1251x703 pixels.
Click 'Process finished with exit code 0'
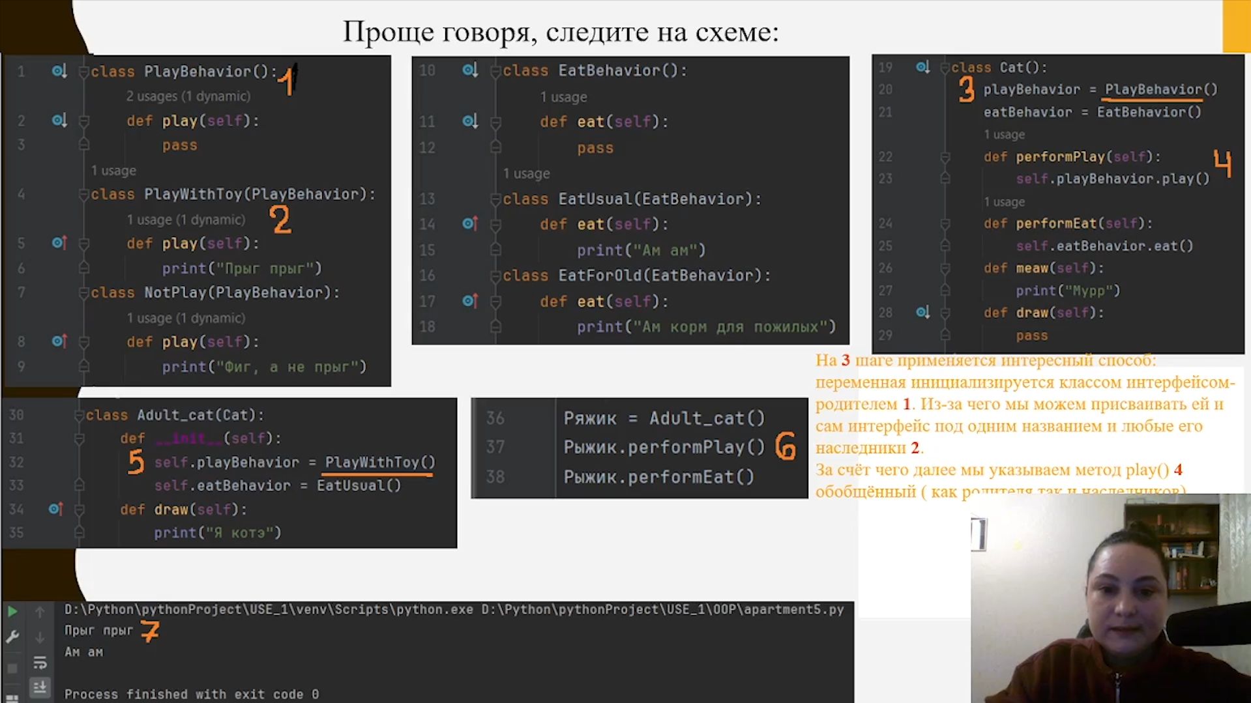(x=192, y=695)
